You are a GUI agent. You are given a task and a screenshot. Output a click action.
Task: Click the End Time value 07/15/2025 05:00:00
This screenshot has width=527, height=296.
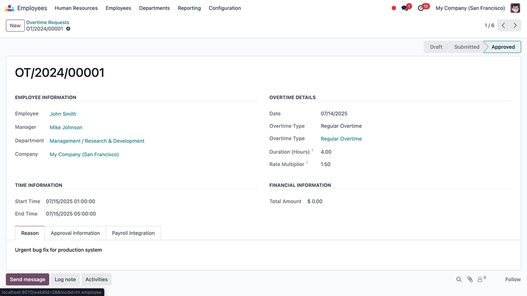pos(71,214)
